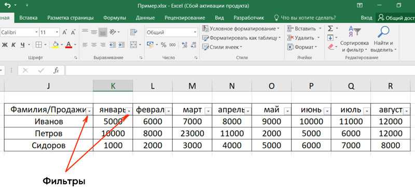The height and width of the screenshot is (195, 415).
Task: Decrease font size with the small A icon
Action: [73, 32]
